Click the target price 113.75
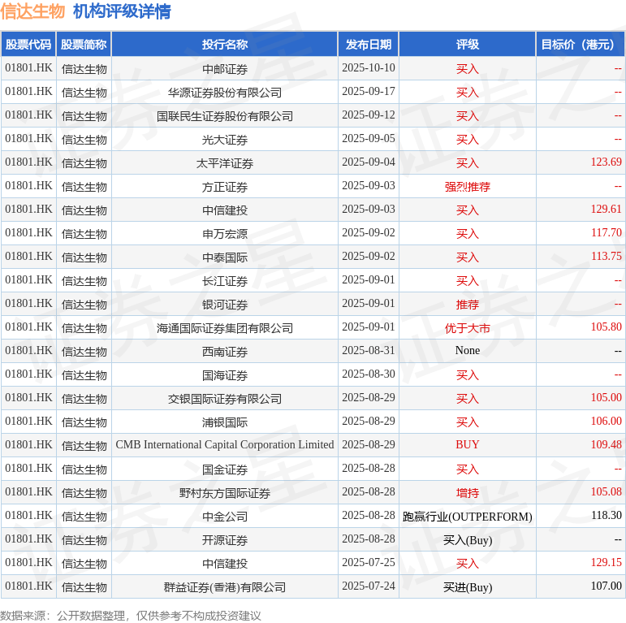The width and height of the screenshot is (626, 623). click(606, 257)
